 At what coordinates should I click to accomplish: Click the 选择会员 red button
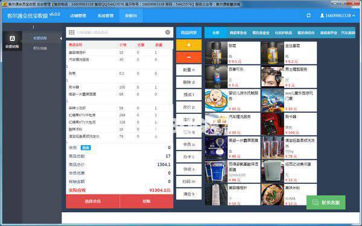coord(92,201)
